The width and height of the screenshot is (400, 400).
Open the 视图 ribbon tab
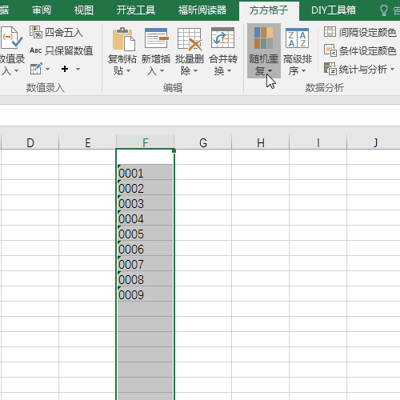(x=84, y=10)
